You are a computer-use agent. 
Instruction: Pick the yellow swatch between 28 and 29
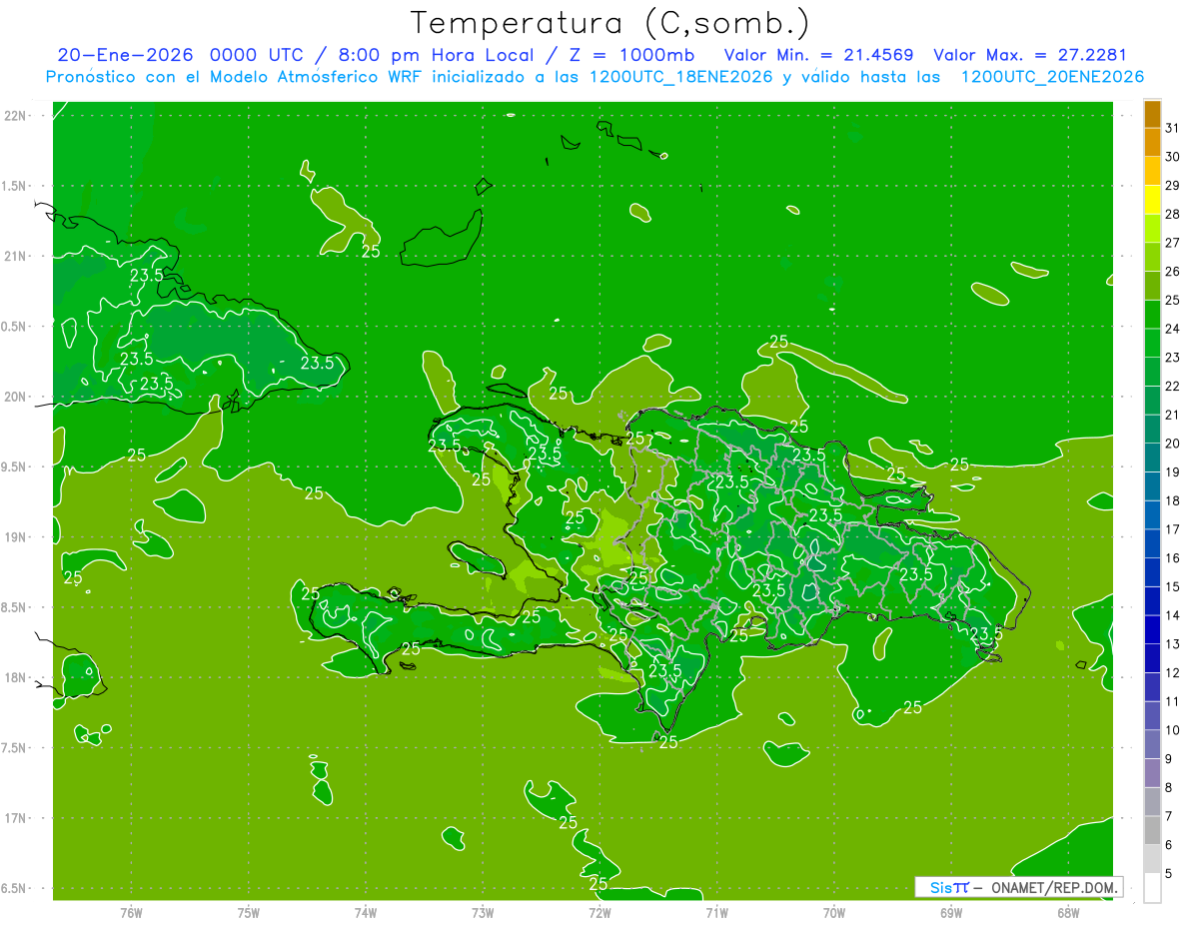coord(1152,200)
